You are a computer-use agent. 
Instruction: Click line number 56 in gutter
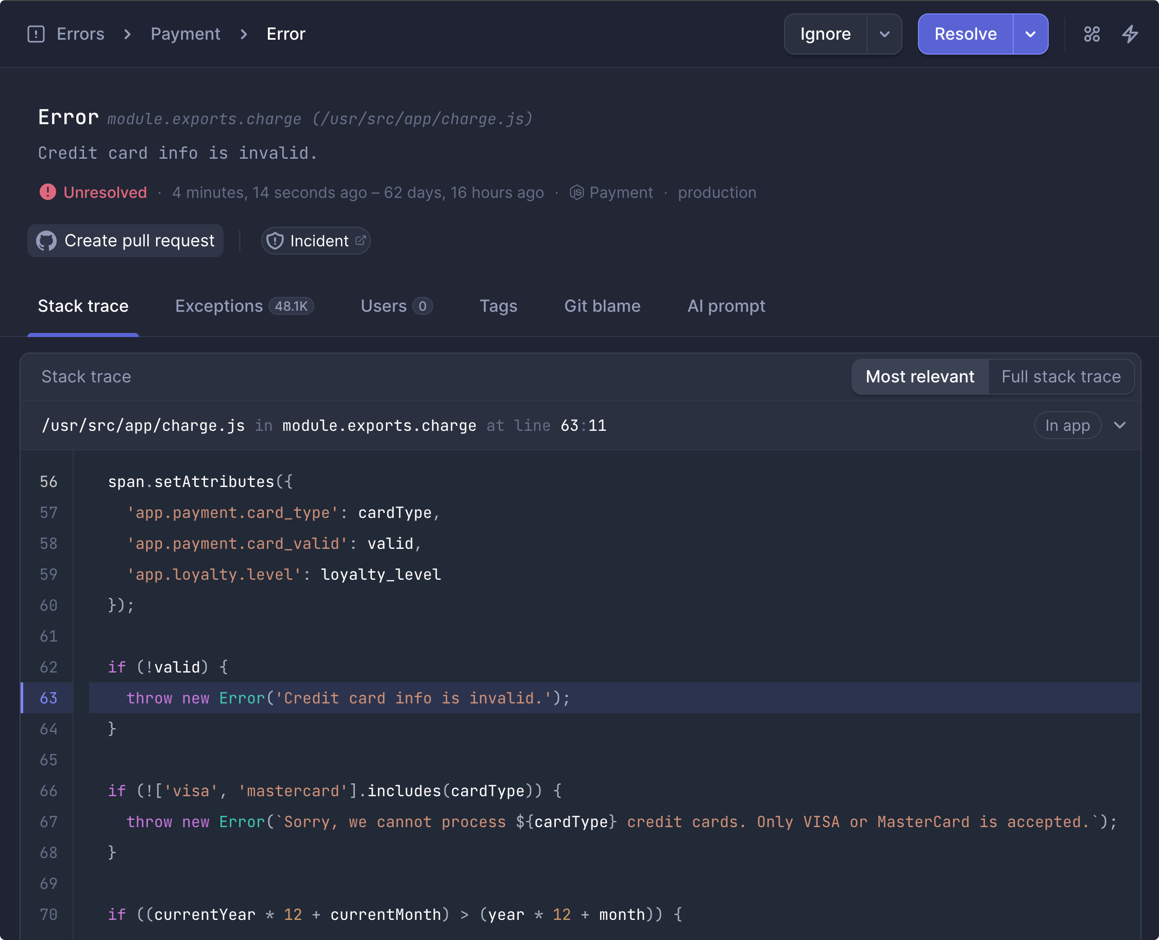coord(48,481)
